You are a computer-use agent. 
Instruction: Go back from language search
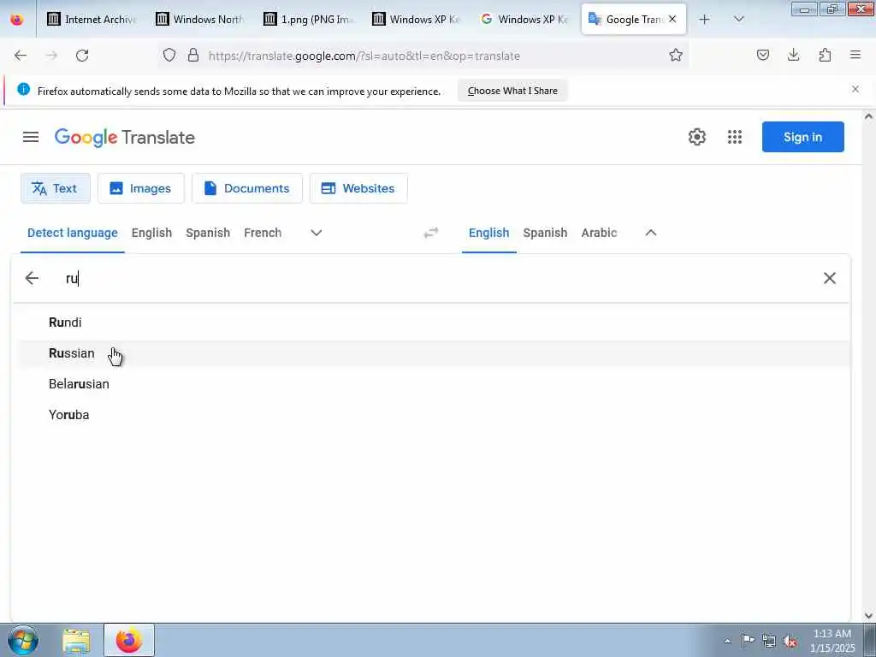[x=32, y=278]
